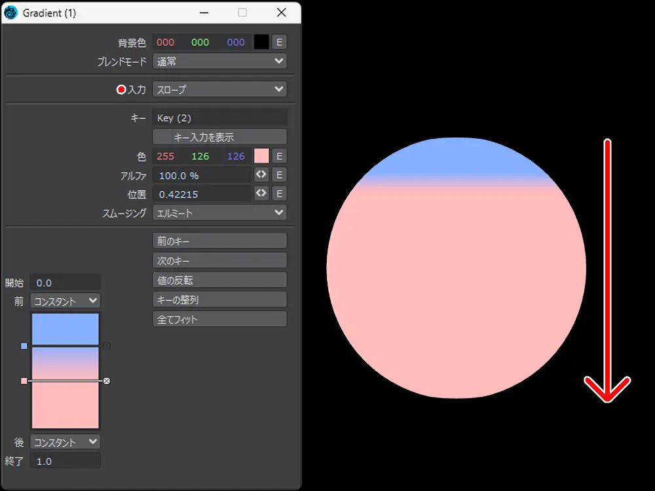Click the 位置 value arrows stepper
This screenshot has width=655, height=491.
pyautogui.click(x=261, y=193)
